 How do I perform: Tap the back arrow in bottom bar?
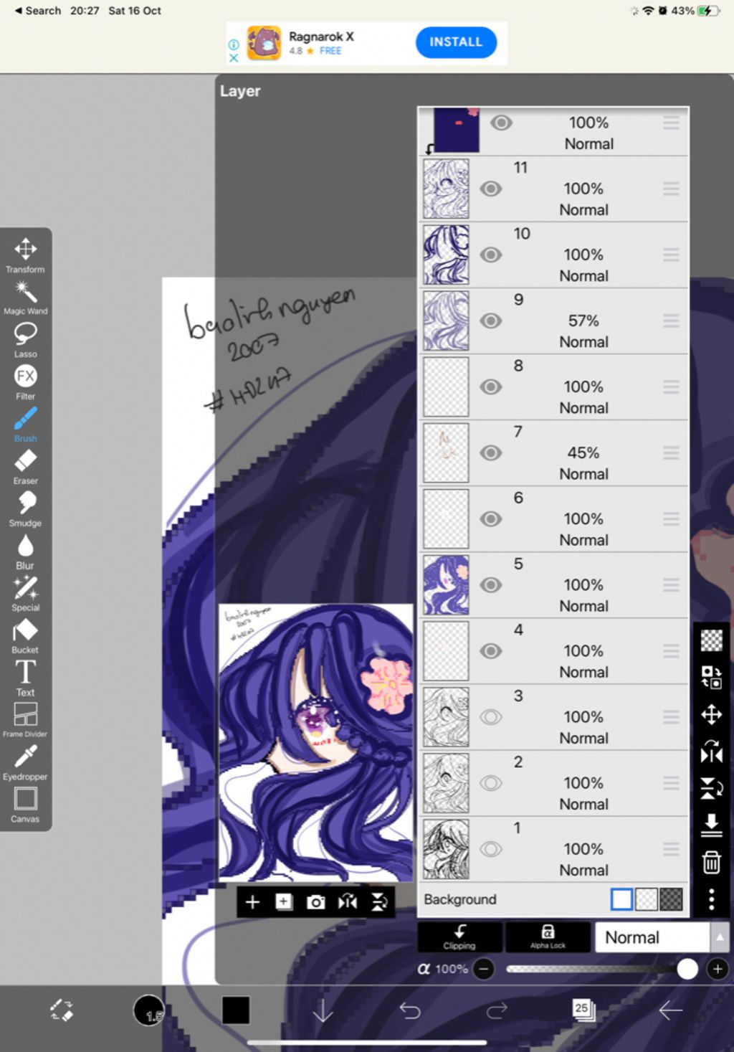click(670, 1010)
